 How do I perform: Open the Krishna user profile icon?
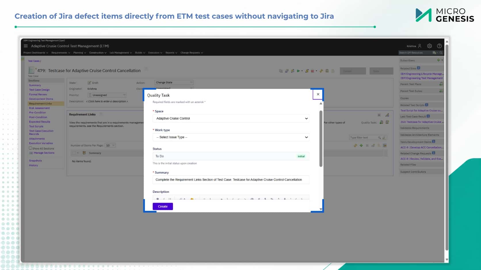pyautogui.click(x=420, y=46)
